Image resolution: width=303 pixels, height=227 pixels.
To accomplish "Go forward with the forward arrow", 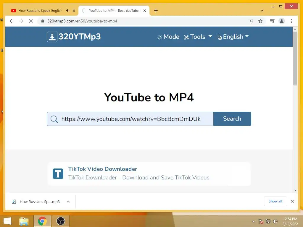I will click(x=21, y=21).
